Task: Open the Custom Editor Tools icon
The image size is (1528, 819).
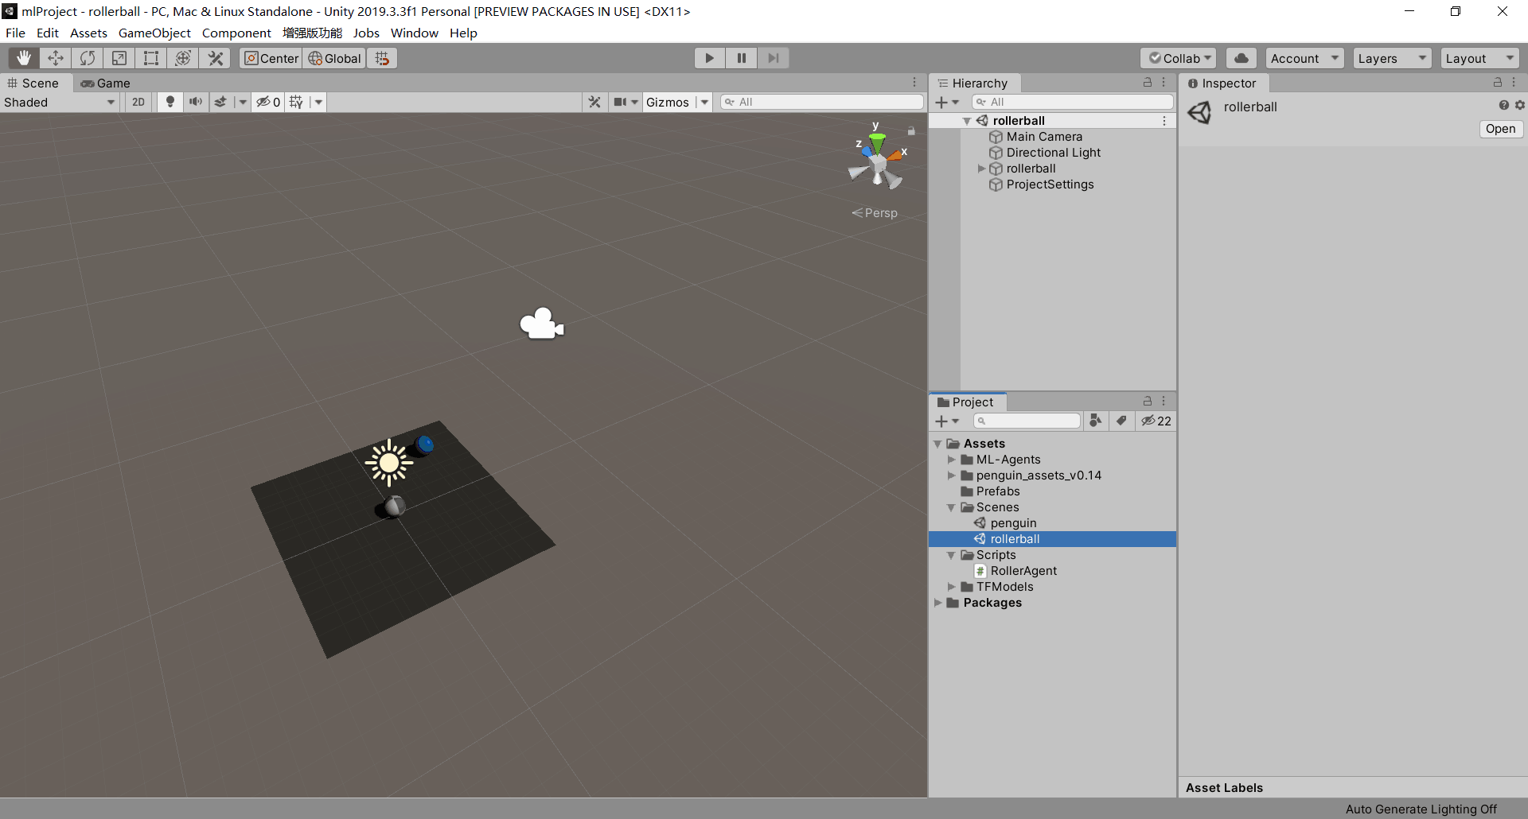Action: (215, 57)
